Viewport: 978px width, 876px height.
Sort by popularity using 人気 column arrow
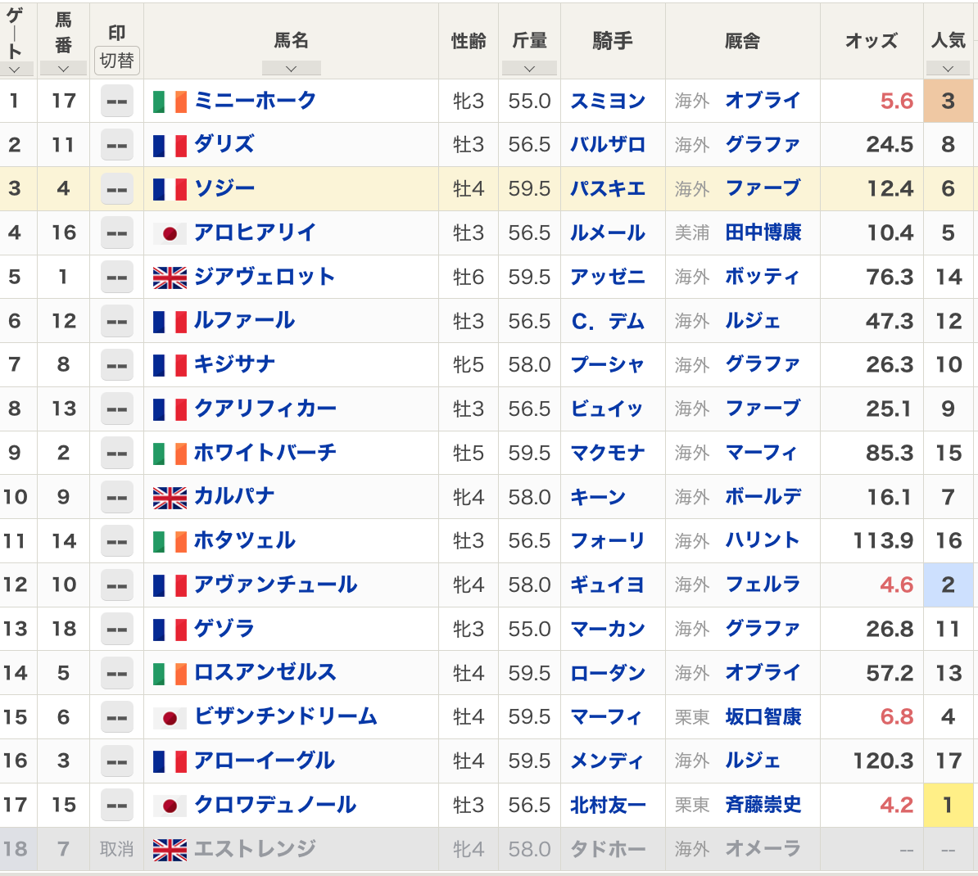click(948, 69)
